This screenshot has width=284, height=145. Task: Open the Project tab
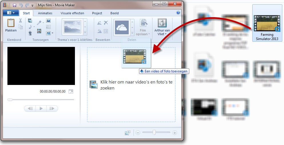(97, 13)
